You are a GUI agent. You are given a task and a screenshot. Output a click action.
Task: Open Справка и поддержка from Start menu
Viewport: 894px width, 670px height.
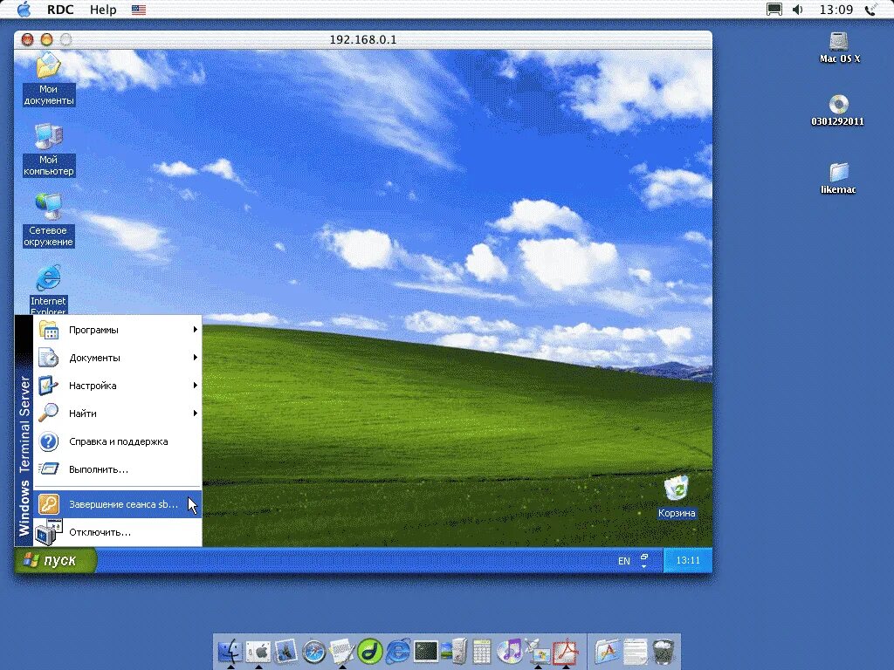118,441
